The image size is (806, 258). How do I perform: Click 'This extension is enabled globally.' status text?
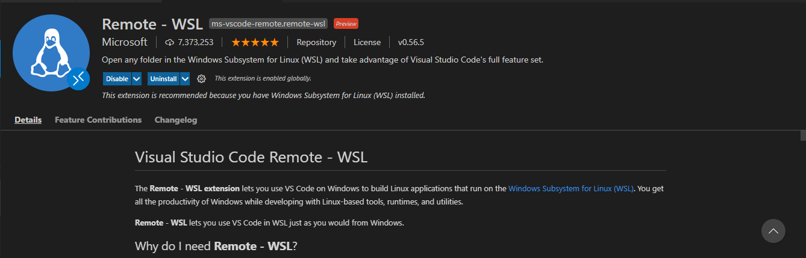(263, 79)
